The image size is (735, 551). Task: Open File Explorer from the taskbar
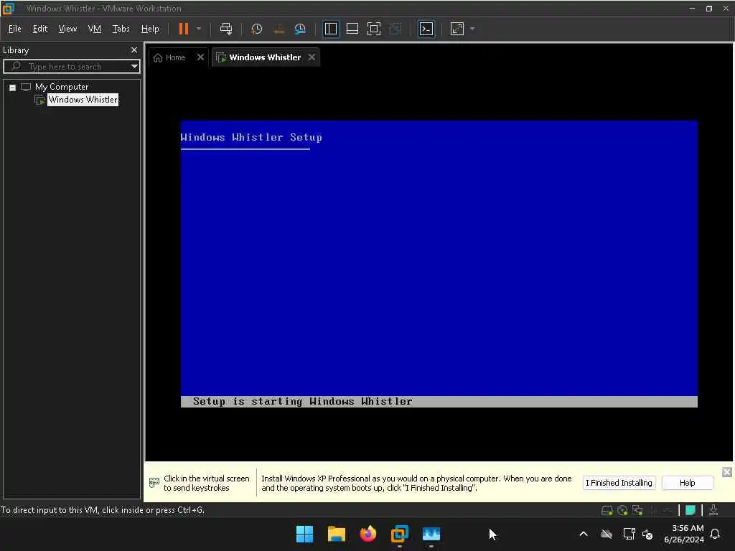click(x=337, y=534)
